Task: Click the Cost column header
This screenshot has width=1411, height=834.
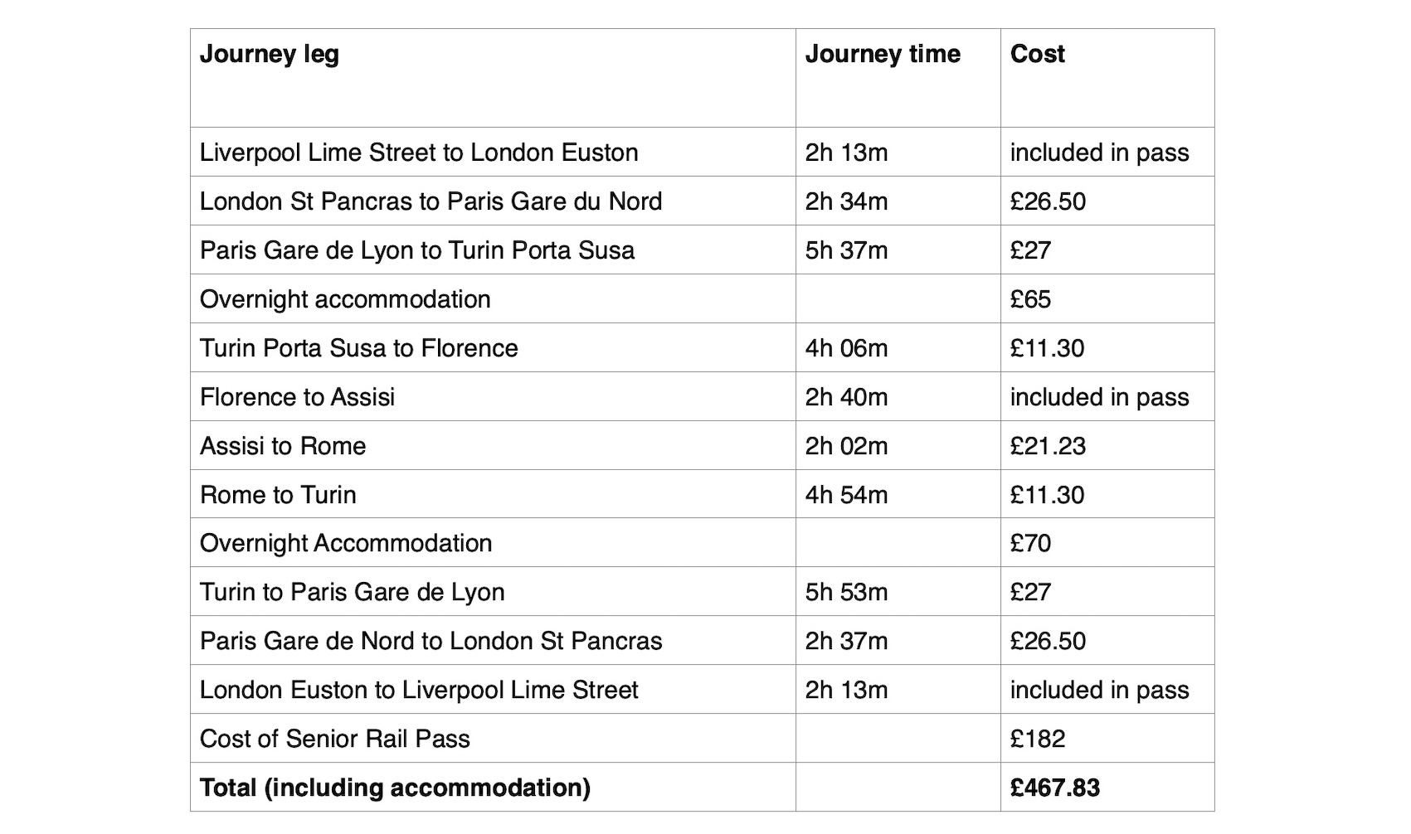Action: click(x=1037, y=55)
